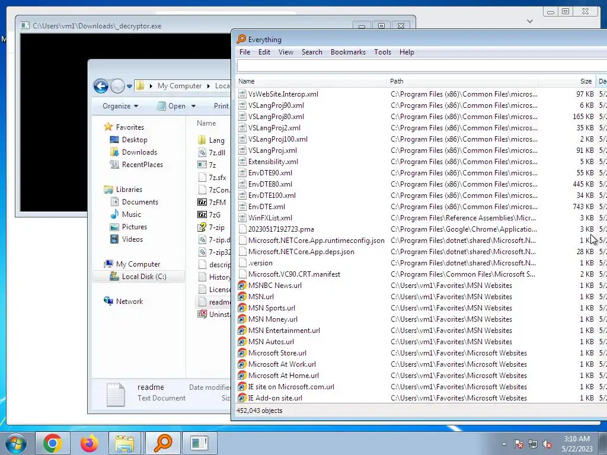Screen dimensions: 607x455
Task: Click the Explorer Back navigation button
Action: tap(101, 86)
